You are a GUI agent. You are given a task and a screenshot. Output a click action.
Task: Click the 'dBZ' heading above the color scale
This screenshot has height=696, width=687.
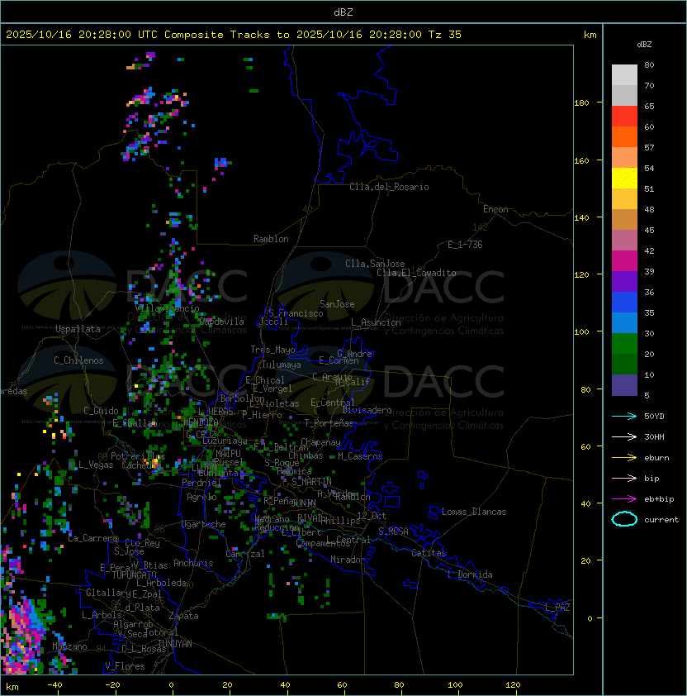(644, 45)
